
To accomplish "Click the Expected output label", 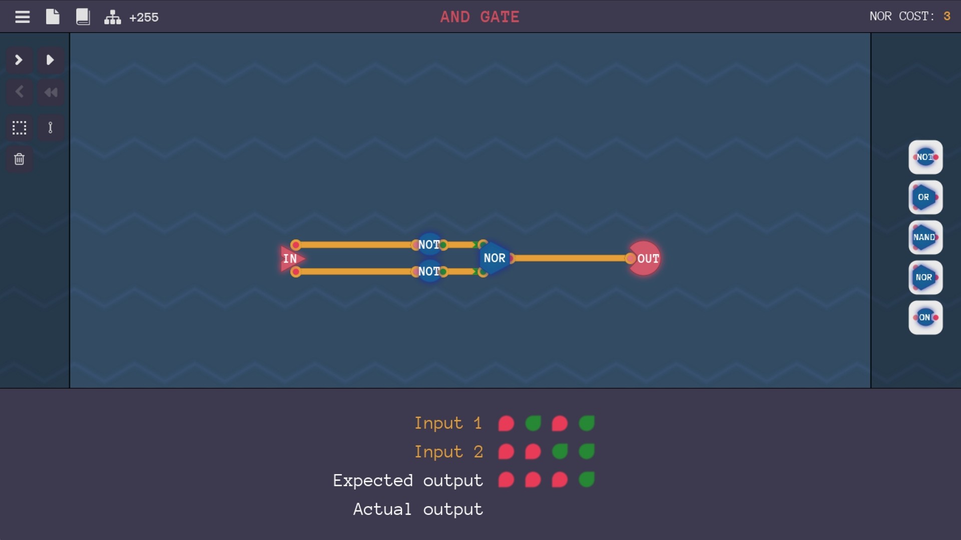I will [408, 480].
